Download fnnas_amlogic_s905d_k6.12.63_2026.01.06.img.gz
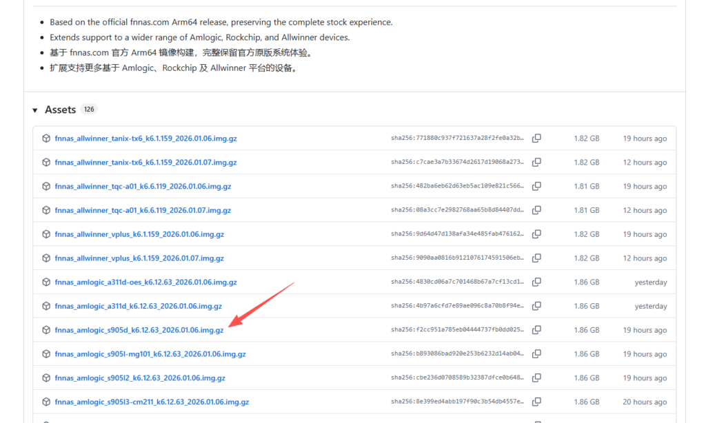 (139, 330)
